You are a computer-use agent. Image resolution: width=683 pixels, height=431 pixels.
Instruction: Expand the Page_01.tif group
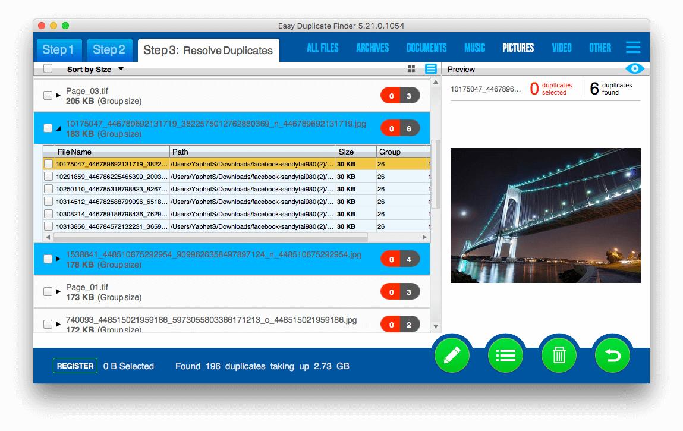pos(58,292)
